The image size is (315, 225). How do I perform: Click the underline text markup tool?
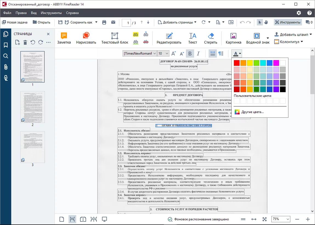pyautogui.click(x=136, y=42)
